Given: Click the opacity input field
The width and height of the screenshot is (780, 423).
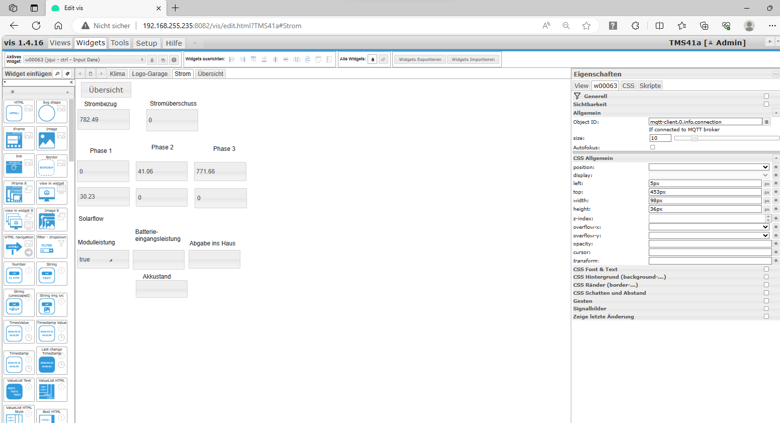Looking at the screenshot, I should click(710, 244).
